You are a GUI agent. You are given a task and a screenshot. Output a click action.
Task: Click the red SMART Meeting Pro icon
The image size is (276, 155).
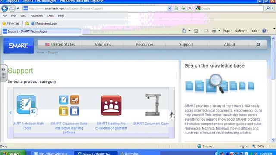(111, 105)
